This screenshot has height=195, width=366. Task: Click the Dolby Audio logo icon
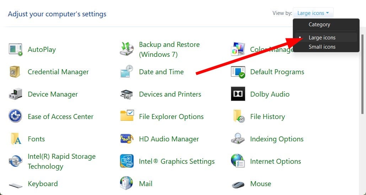pyautogui.click(x=238, y=94)
